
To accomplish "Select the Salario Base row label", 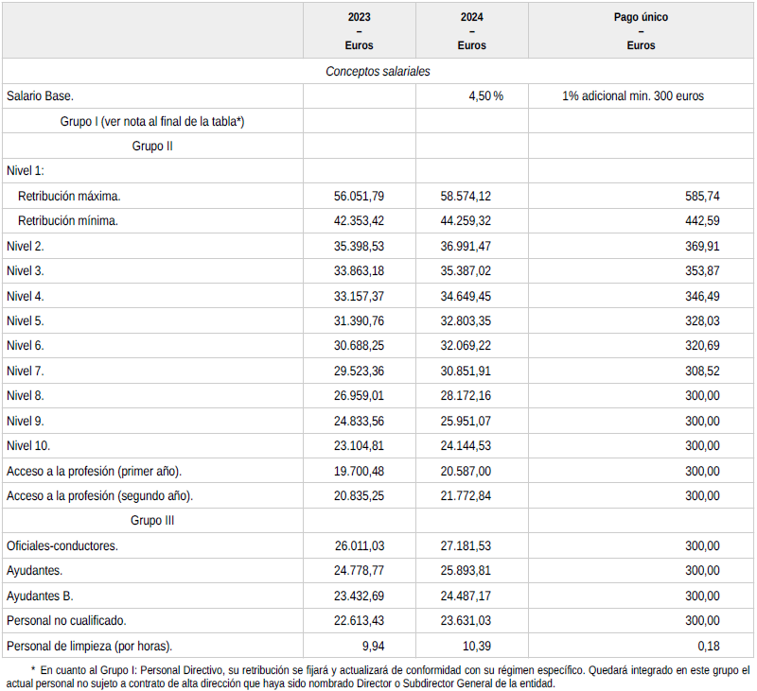I will (40, 96).
